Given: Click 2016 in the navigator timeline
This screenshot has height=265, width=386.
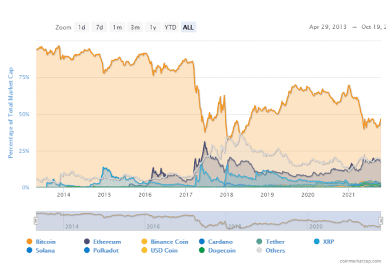Looking at the screenshot, I should tap(153, 226).
